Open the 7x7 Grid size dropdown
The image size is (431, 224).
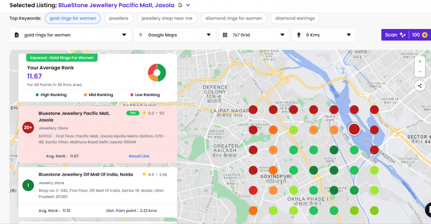[254, 35]
